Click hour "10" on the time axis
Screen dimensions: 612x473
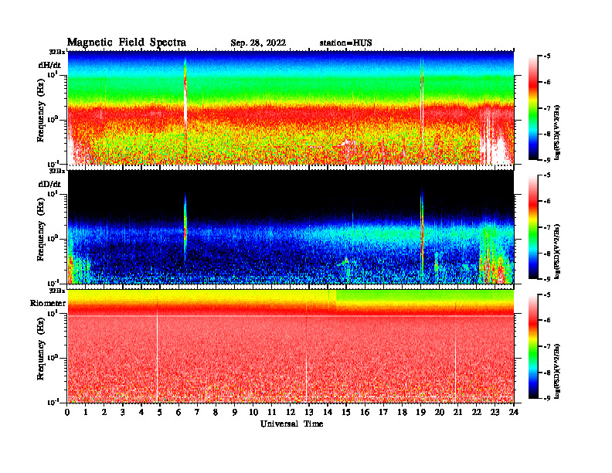coord(253,412)
